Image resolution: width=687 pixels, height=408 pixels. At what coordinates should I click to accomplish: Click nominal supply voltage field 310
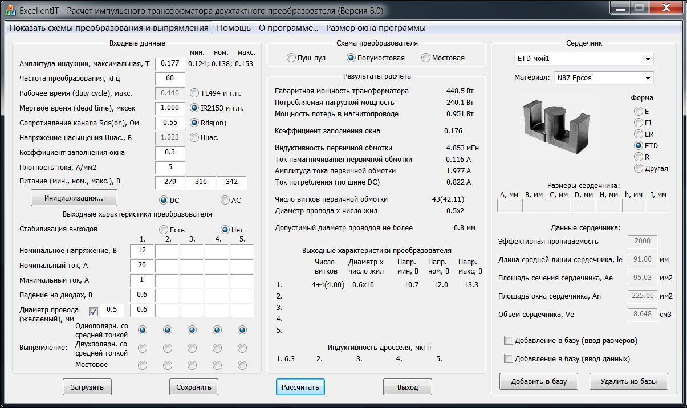coord(201,182)
